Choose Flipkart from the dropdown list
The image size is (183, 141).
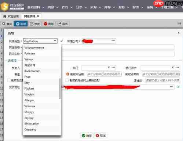(41, 88)
